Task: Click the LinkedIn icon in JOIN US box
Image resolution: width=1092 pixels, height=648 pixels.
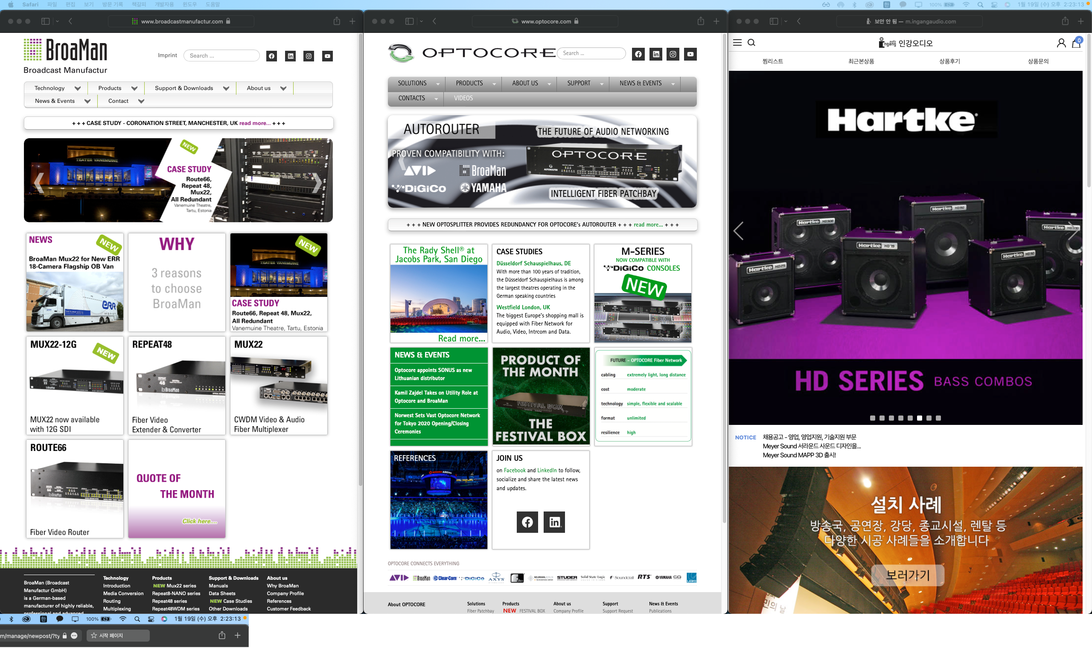Action: tap(554, 522)
